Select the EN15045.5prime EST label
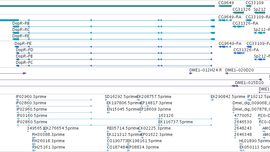 click(x=123, y=109)
